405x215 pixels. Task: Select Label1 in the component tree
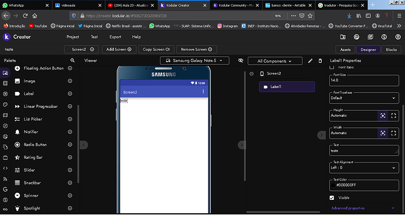286,87
